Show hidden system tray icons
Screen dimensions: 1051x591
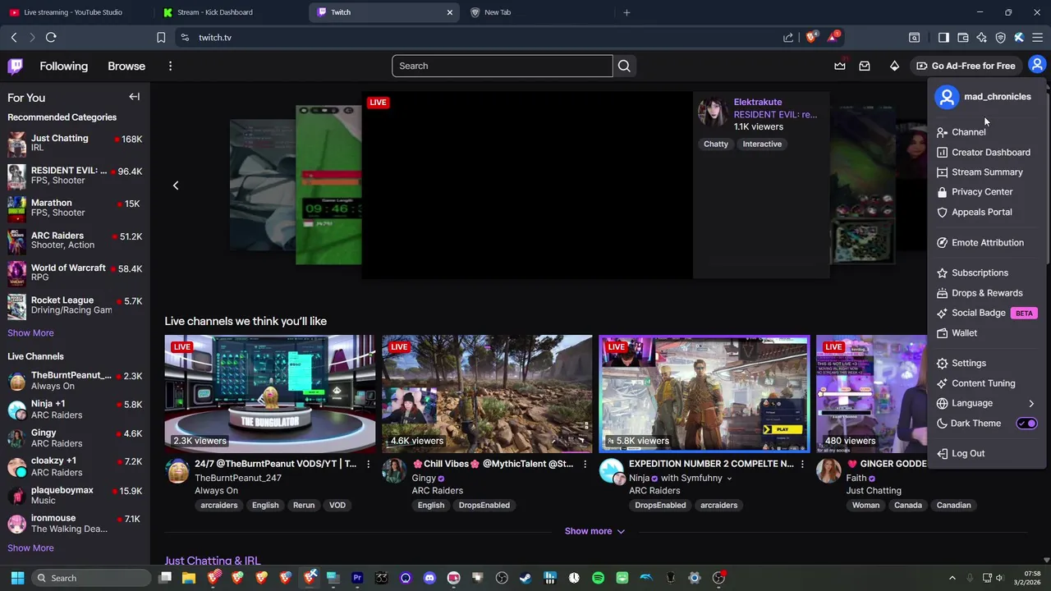pyautogui.click(x=952, y=578)
